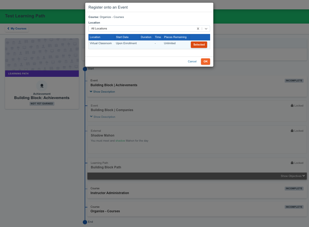The image size is (309, 227).
Task: Click the Start node circle on the timeline
Action: [x=85, y=69]
